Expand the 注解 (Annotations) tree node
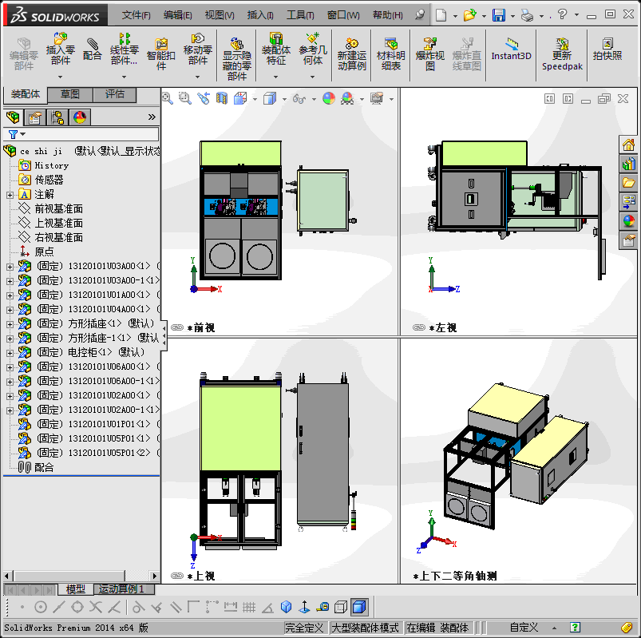Image resolution: width=641 pixels, height=638 pixels. (10, 195)
